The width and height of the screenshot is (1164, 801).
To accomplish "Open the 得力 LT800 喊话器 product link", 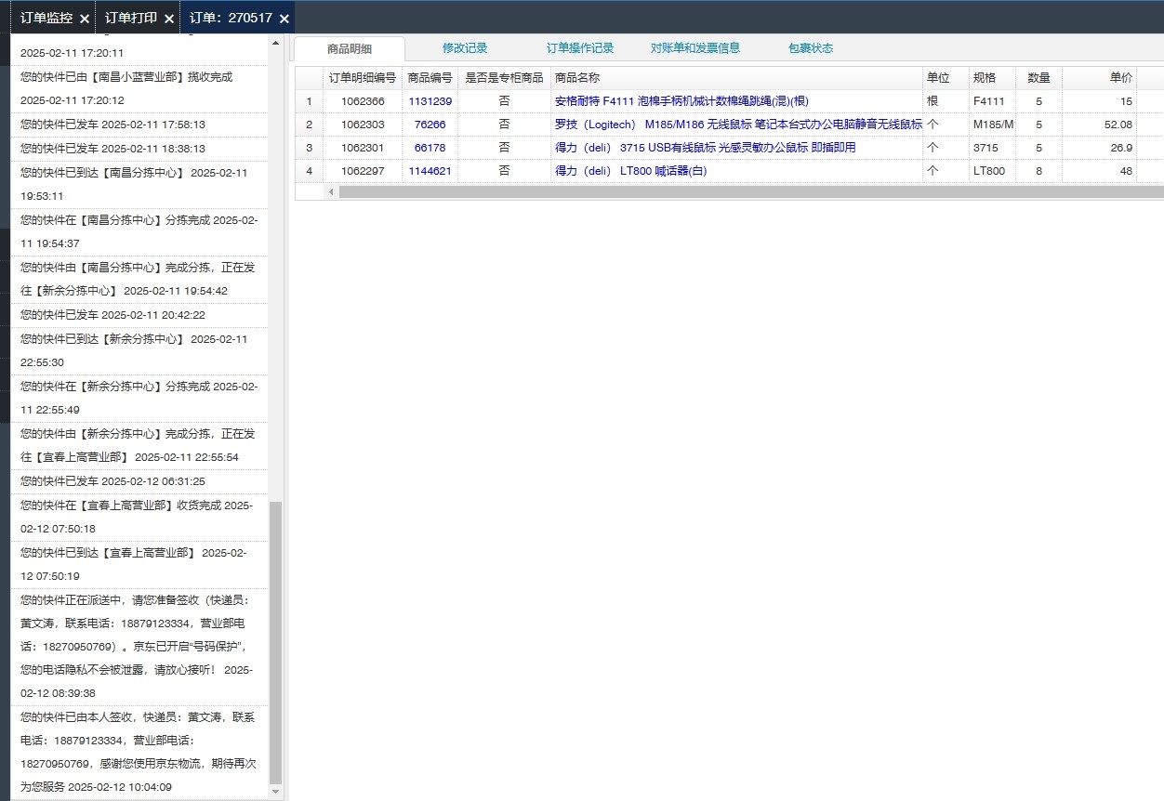I will click(x=630, y=171).
